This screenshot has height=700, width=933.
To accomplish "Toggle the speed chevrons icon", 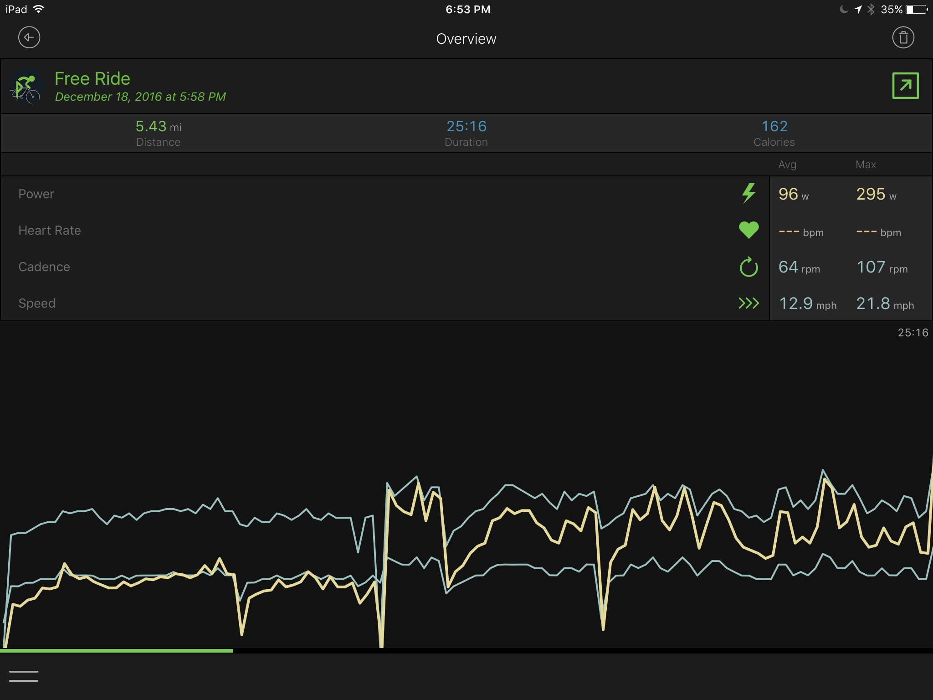I will tap(748, 303).
